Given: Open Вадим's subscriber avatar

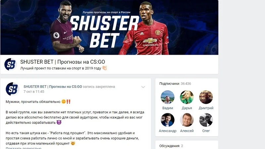Looking at the screenshot, I should pos(168,97).
